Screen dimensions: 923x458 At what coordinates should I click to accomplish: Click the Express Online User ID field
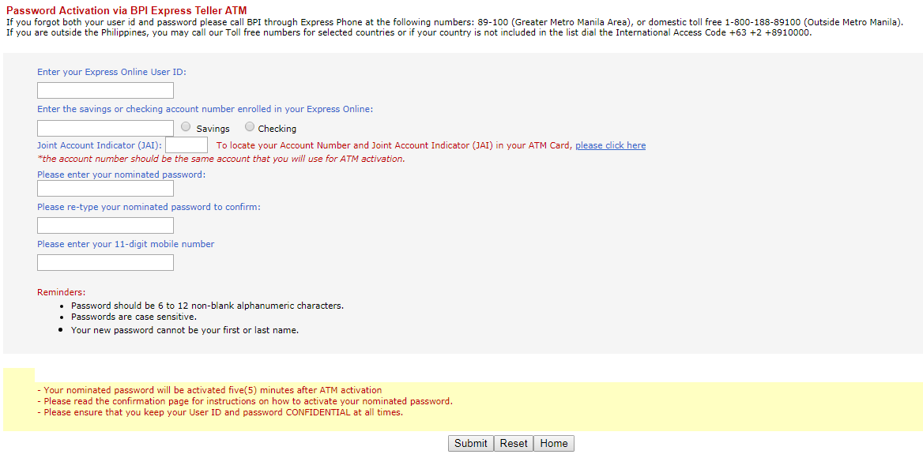[x=105, y=90]
